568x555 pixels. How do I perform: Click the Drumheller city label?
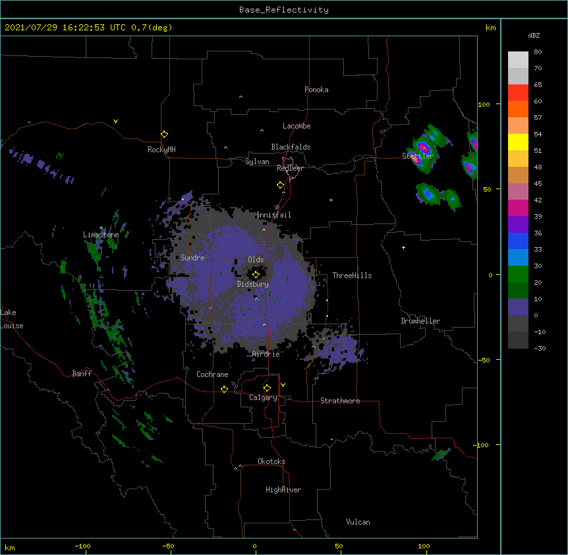pyautogui.click(x=420, y=321)
